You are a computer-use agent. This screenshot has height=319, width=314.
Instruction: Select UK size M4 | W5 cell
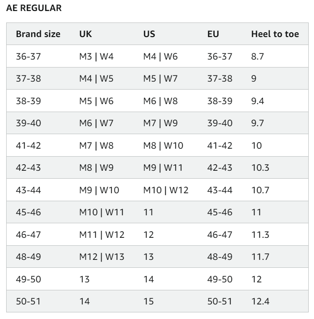[96, 79]
